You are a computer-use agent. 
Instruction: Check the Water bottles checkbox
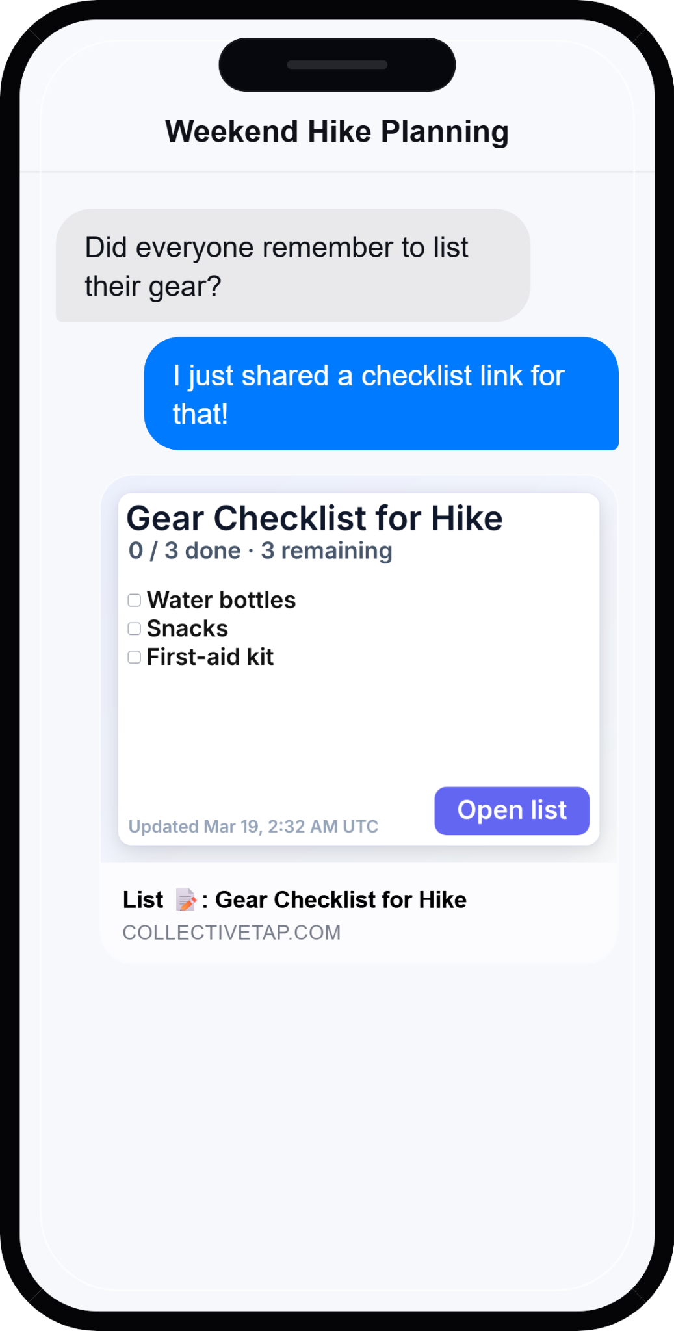134,601
